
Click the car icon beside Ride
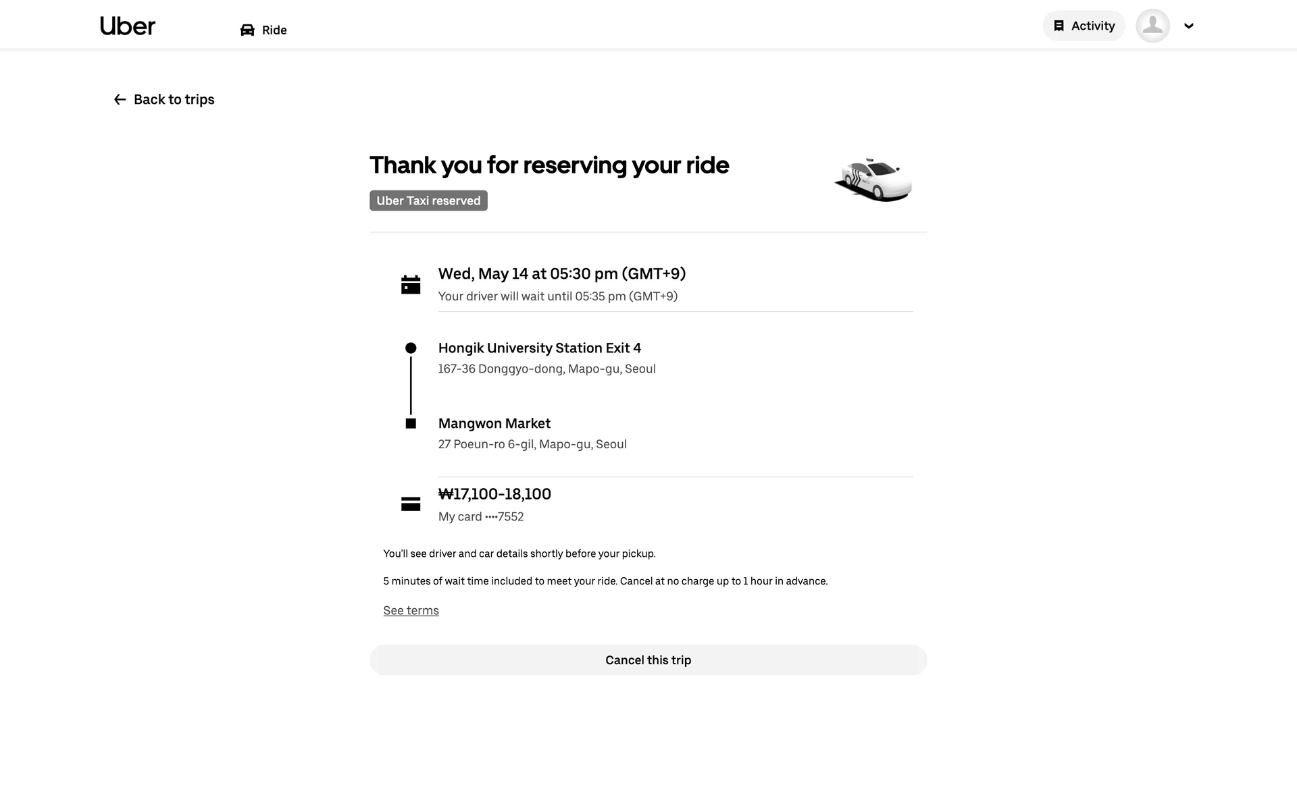click(247, 30)
